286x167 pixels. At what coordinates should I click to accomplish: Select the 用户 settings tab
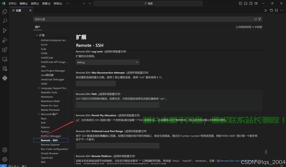pos(37,27)
